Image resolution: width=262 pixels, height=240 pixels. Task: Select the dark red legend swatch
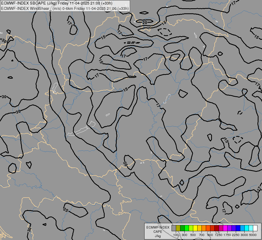click(217, 228)
